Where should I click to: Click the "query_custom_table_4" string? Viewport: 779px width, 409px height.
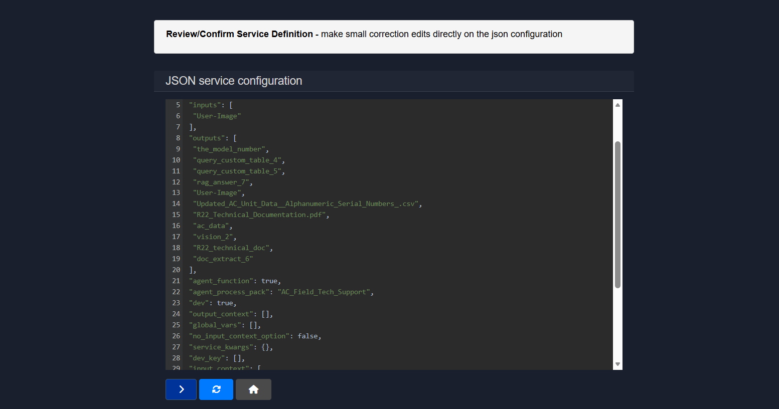pyautogui.click(x=237, y=160)
